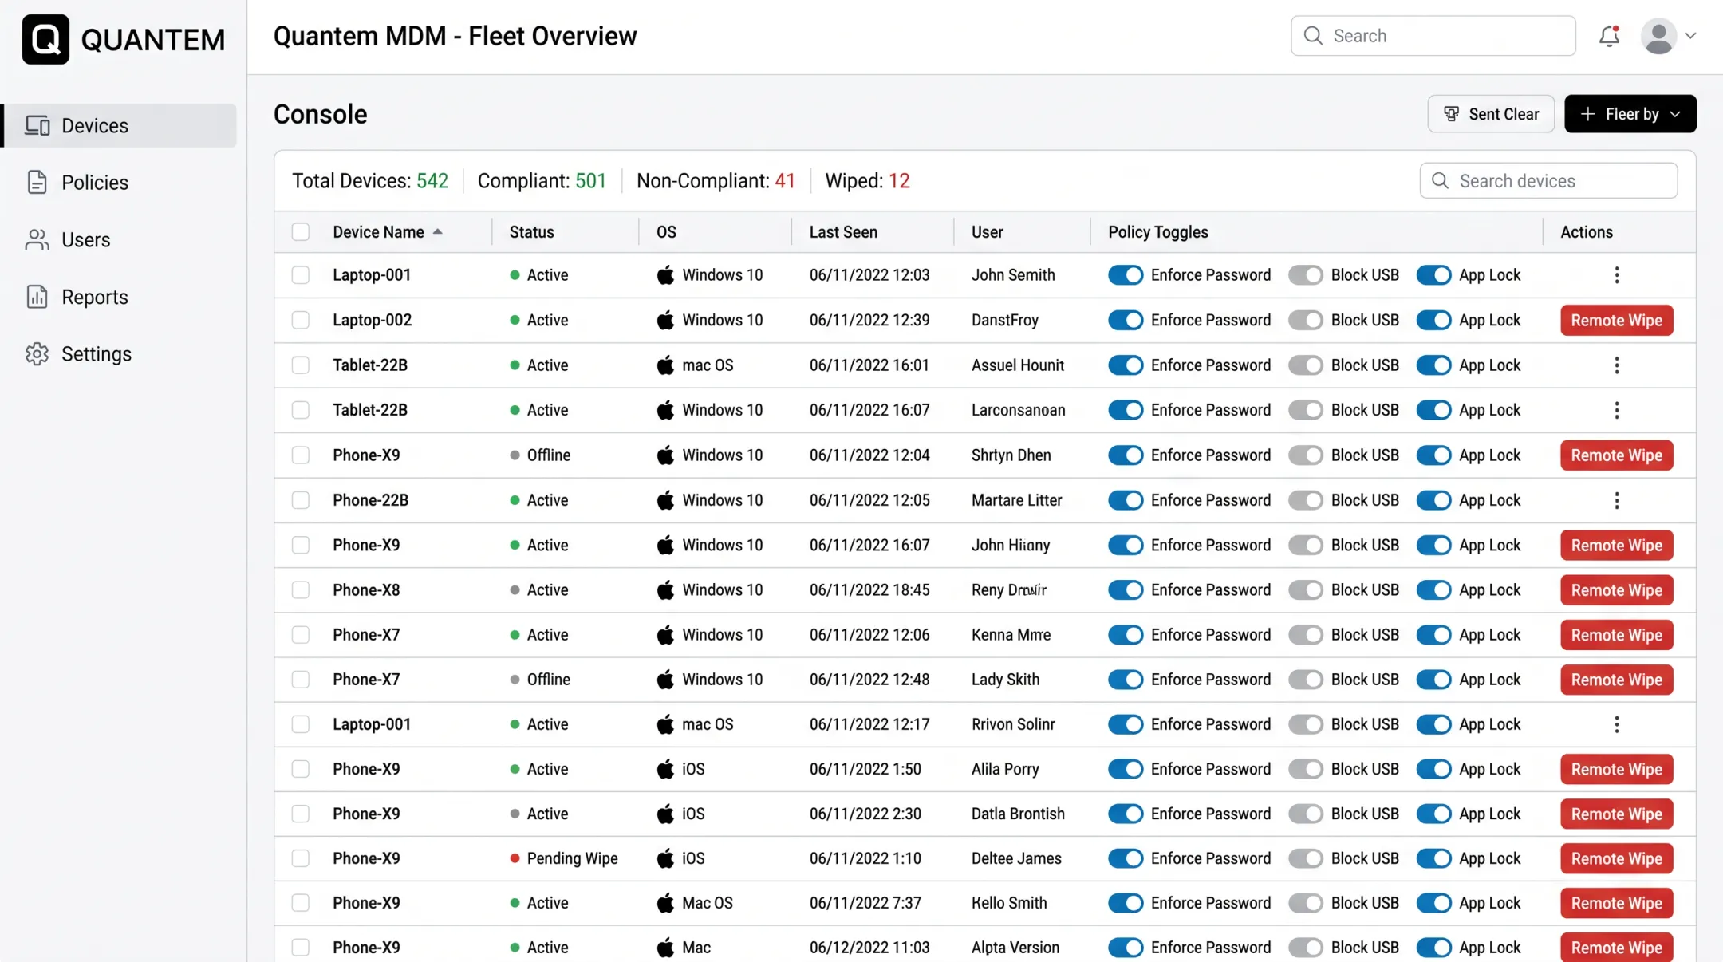Click the plus icon on Fleer by button
This screenshot has height=962, width=1723.
click(1588, 114)
